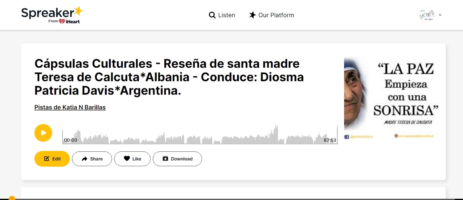The width and height of the screenshot is (463, 200).
Task: Open the Our Platform menu
Action: click(x=276, y=15)
